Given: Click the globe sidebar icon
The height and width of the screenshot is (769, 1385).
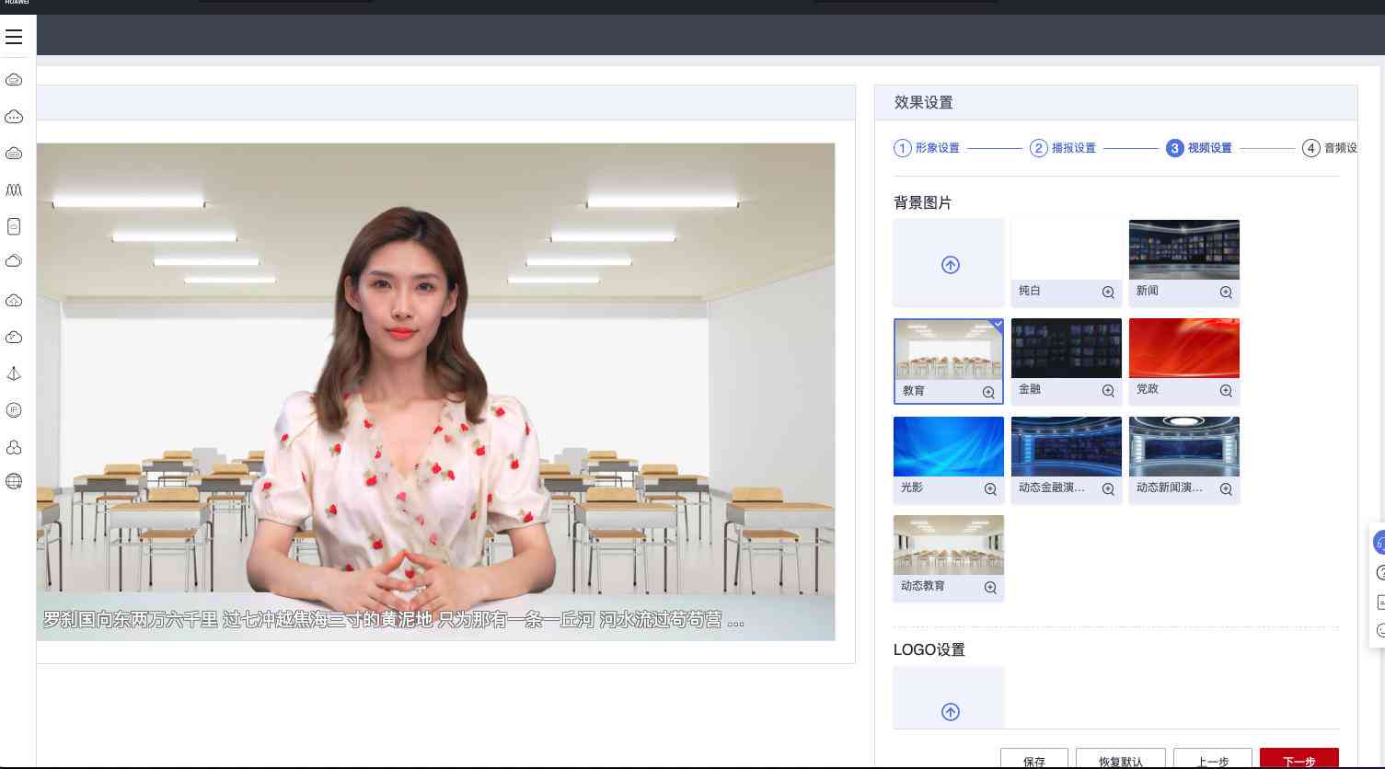Looking at the screenshot, I should tap(14, 481).
